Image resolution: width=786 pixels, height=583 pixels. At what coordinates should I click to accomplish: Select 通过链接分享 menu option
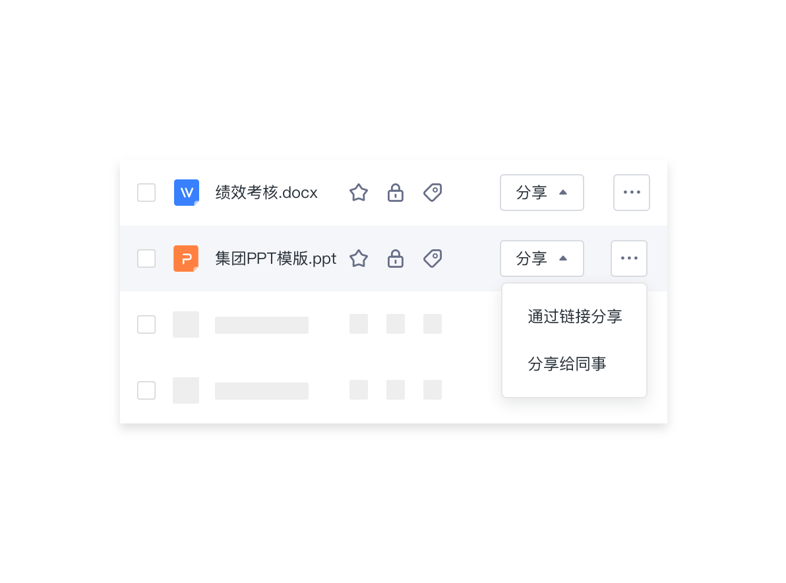point(574,317)
